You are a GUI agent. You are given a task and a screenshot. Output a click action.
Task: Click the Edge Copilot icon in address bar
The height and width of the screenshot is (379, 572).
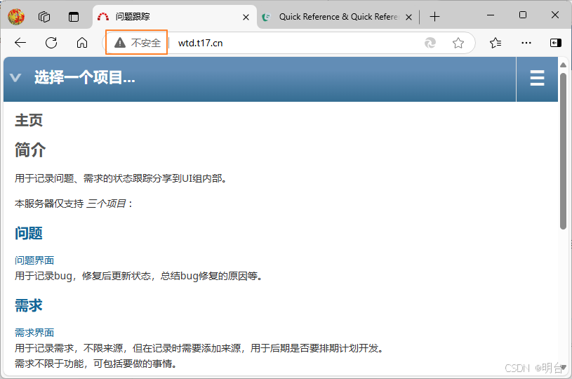[x=430, y=43]
